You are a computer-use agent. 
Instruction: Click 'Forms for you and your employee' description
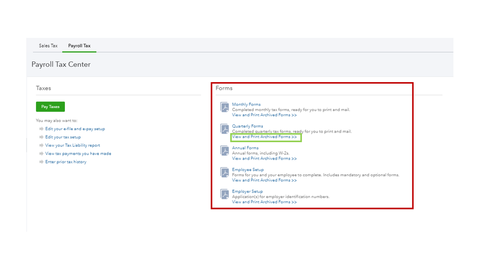click(x=316, y=175)
